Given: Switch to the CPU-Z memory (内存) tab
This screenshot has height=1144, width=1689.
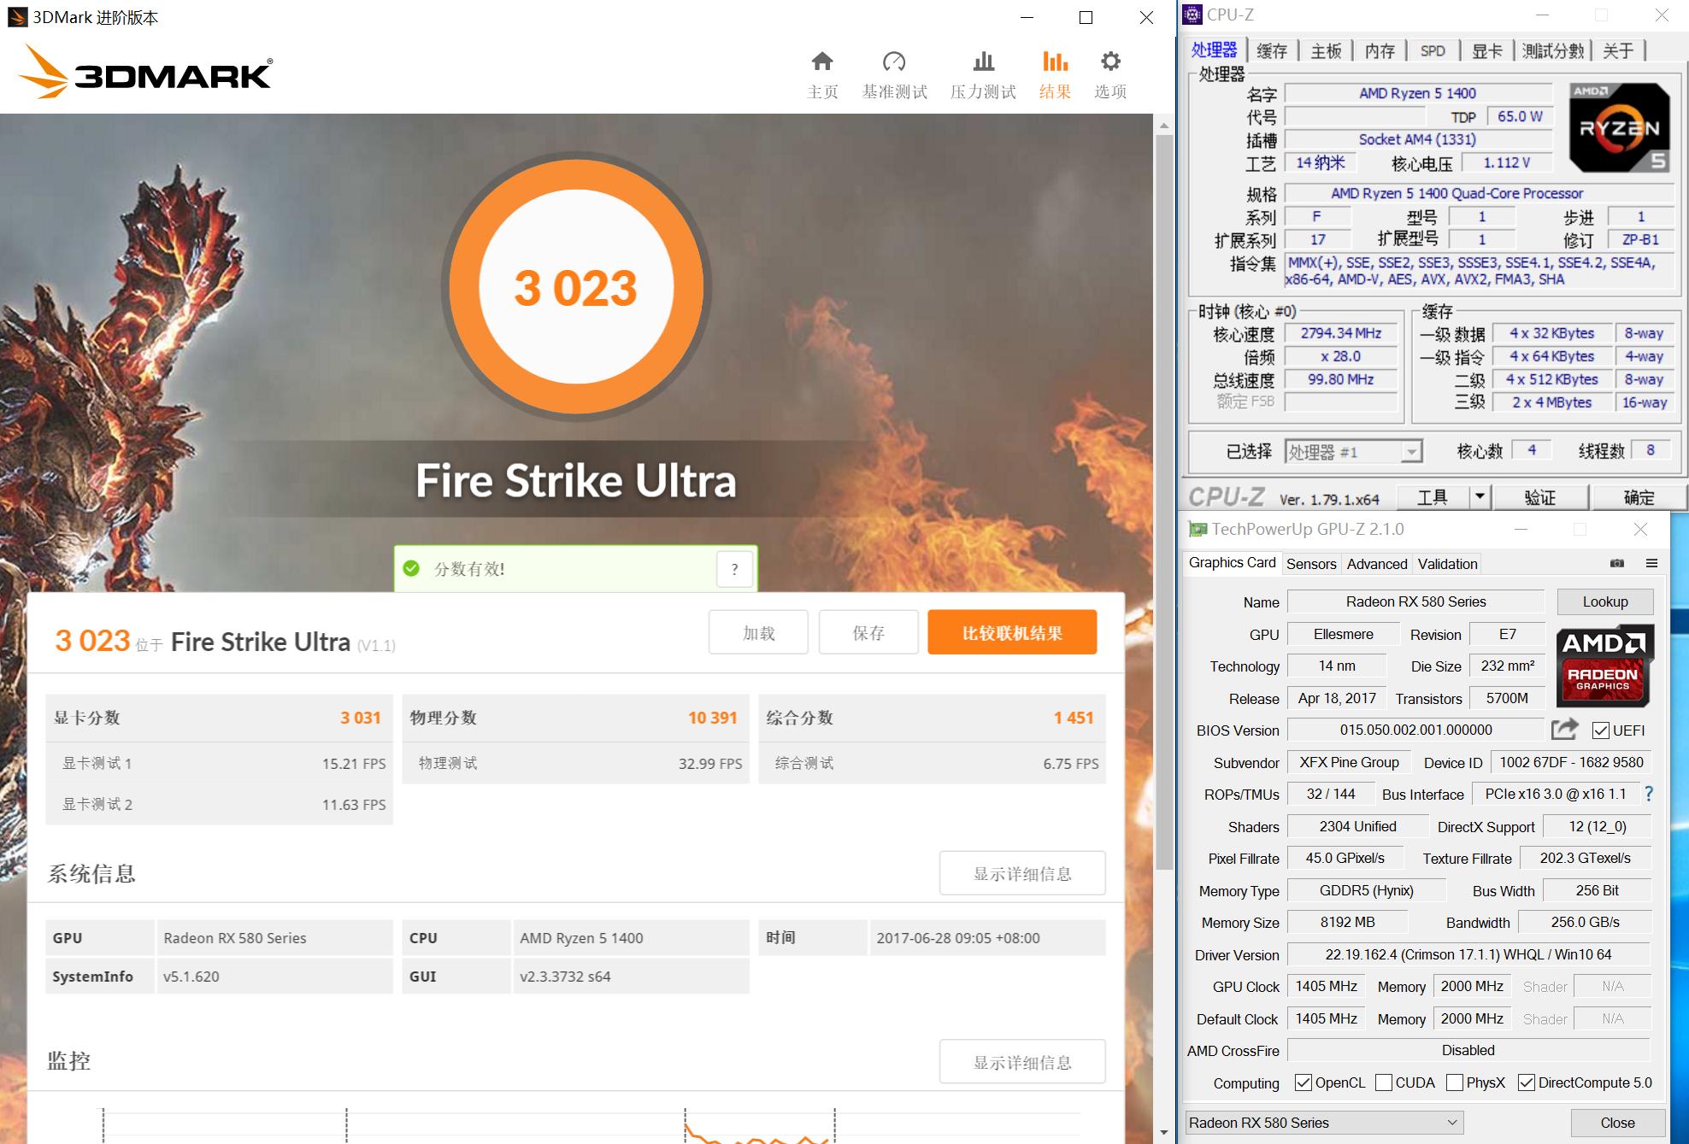Looking at the screenshot, I should click(x=1380, y=51).
